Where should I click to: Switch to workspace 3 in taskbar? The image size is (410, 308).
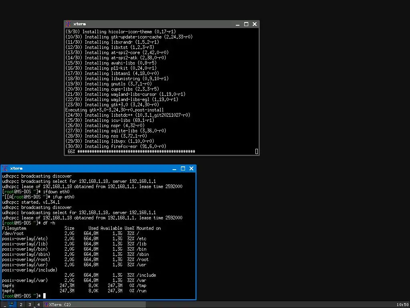click(30, 305)
